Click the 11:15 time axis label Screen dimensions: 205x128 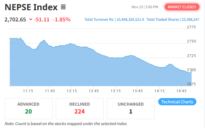[28, 91]
